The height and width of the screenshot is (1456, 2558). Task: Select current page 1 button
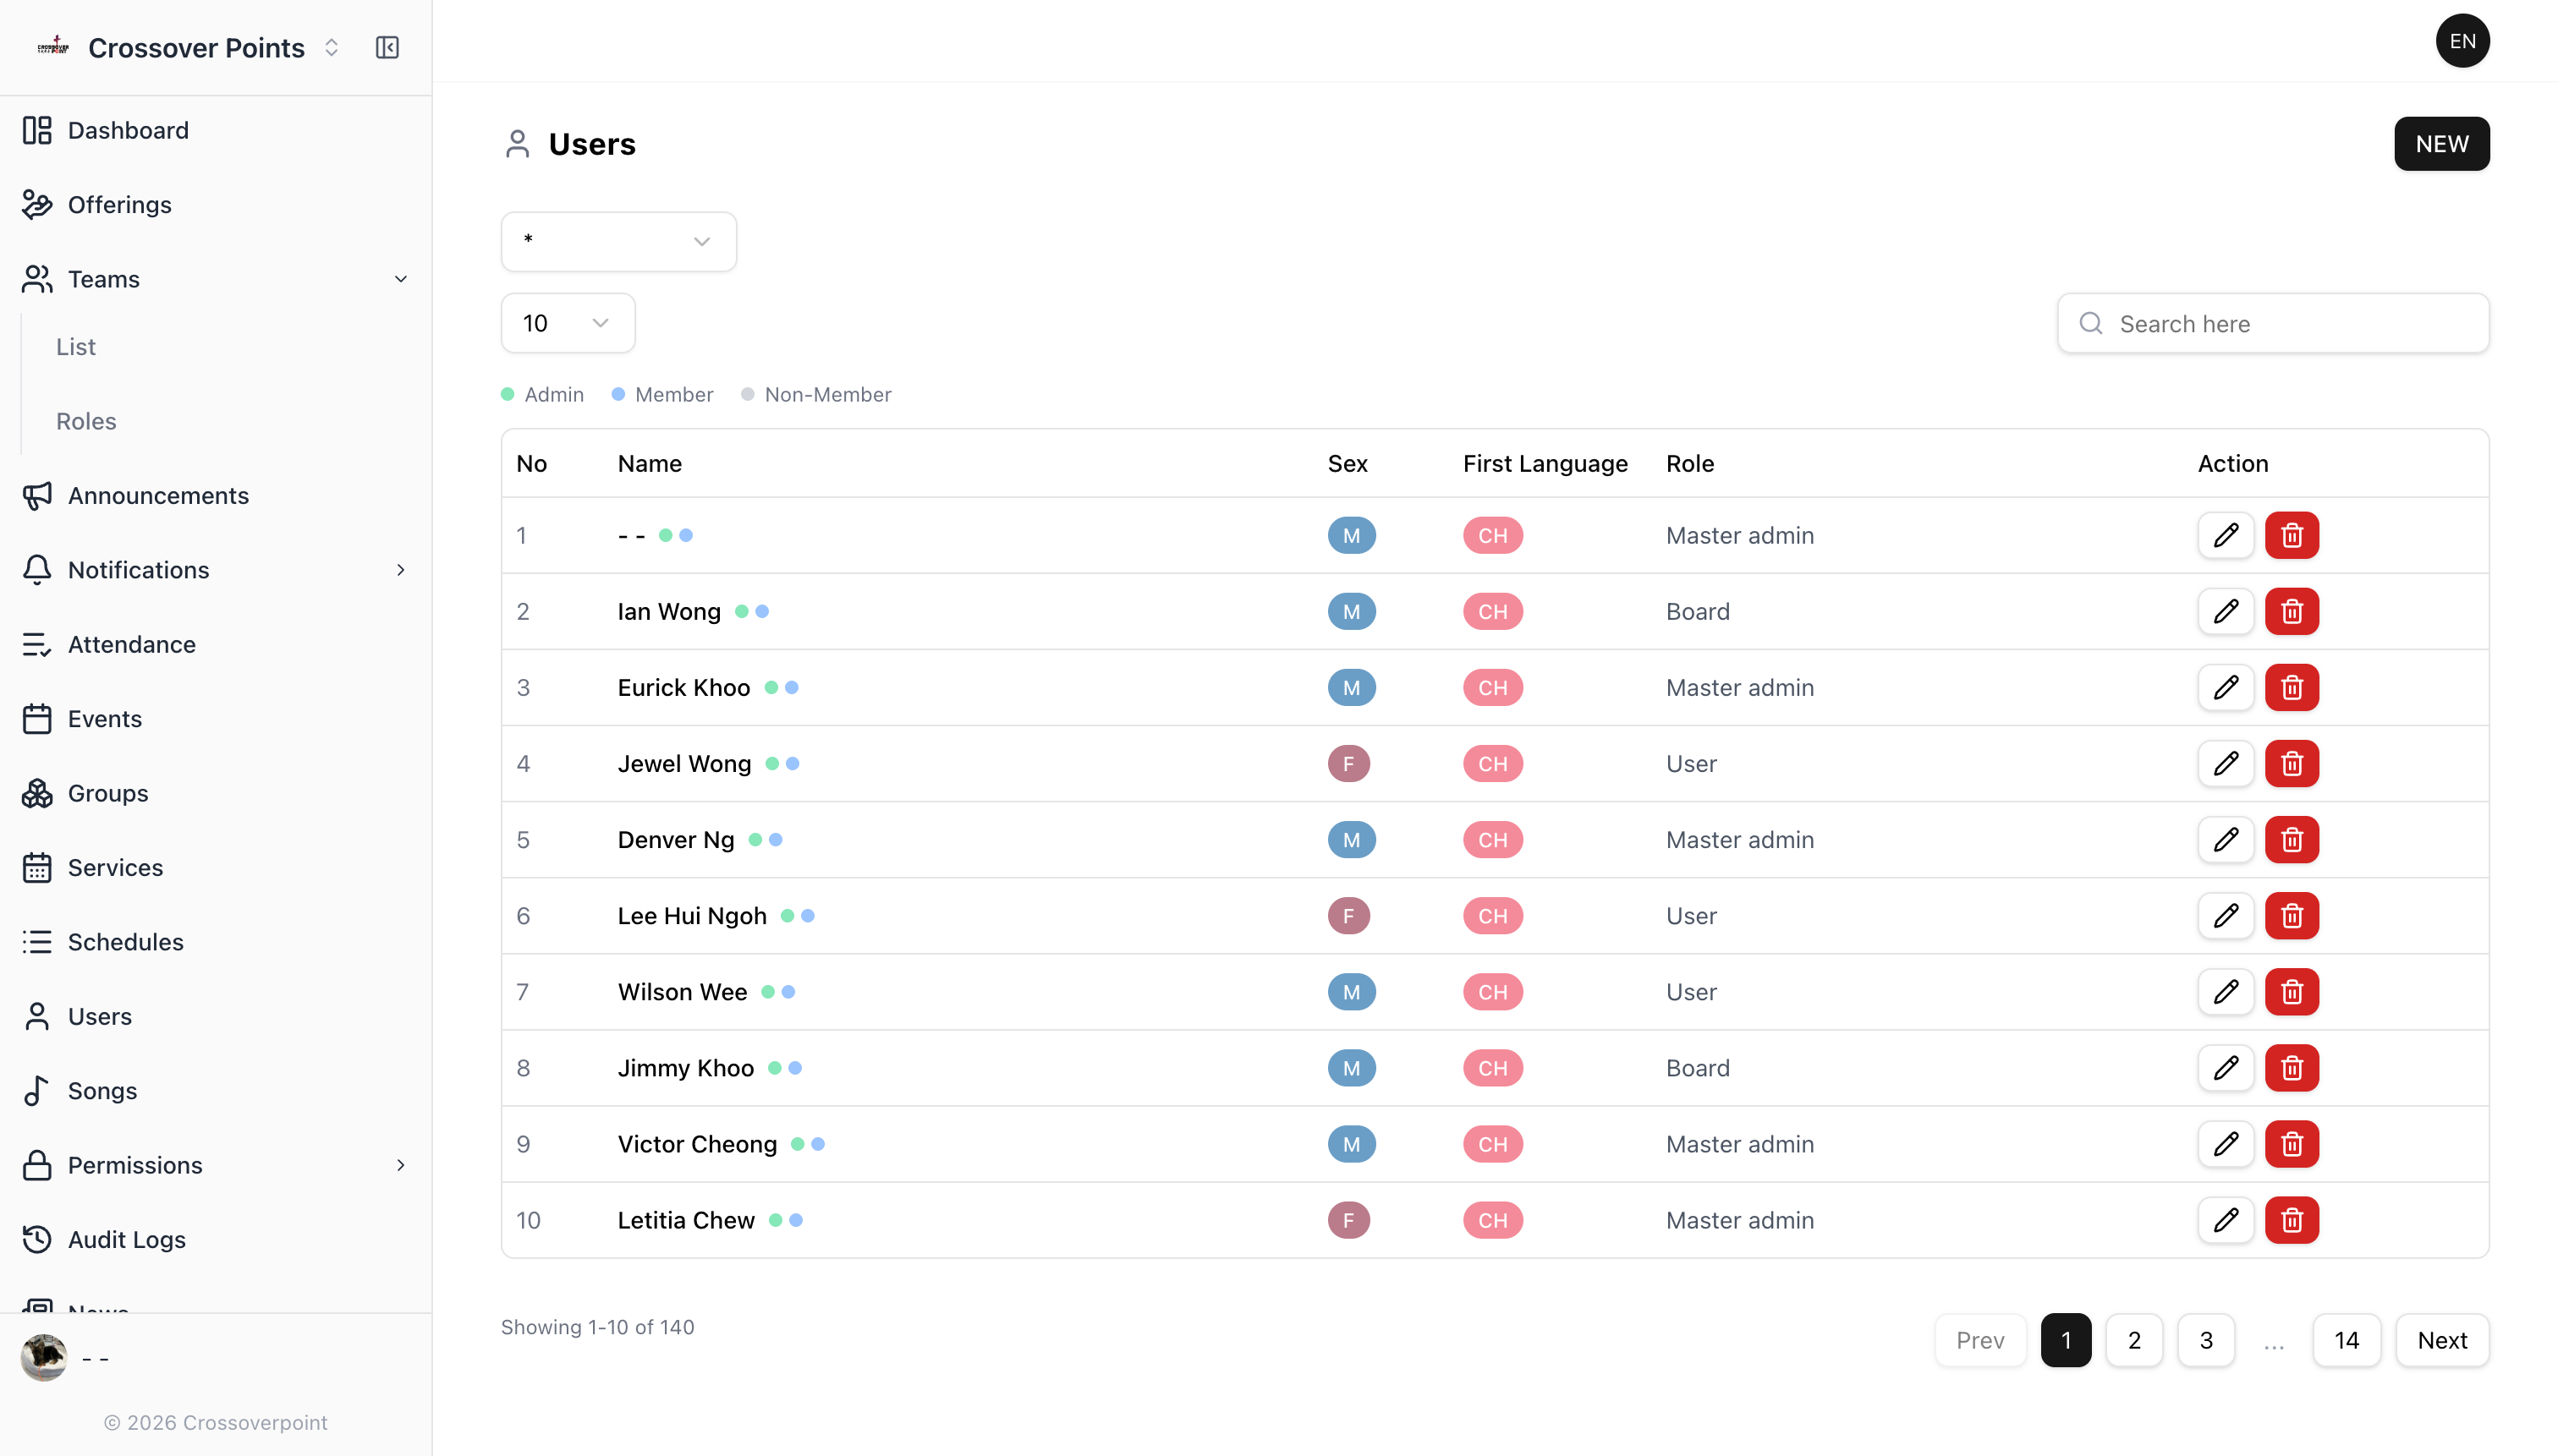point(2066,1340)
